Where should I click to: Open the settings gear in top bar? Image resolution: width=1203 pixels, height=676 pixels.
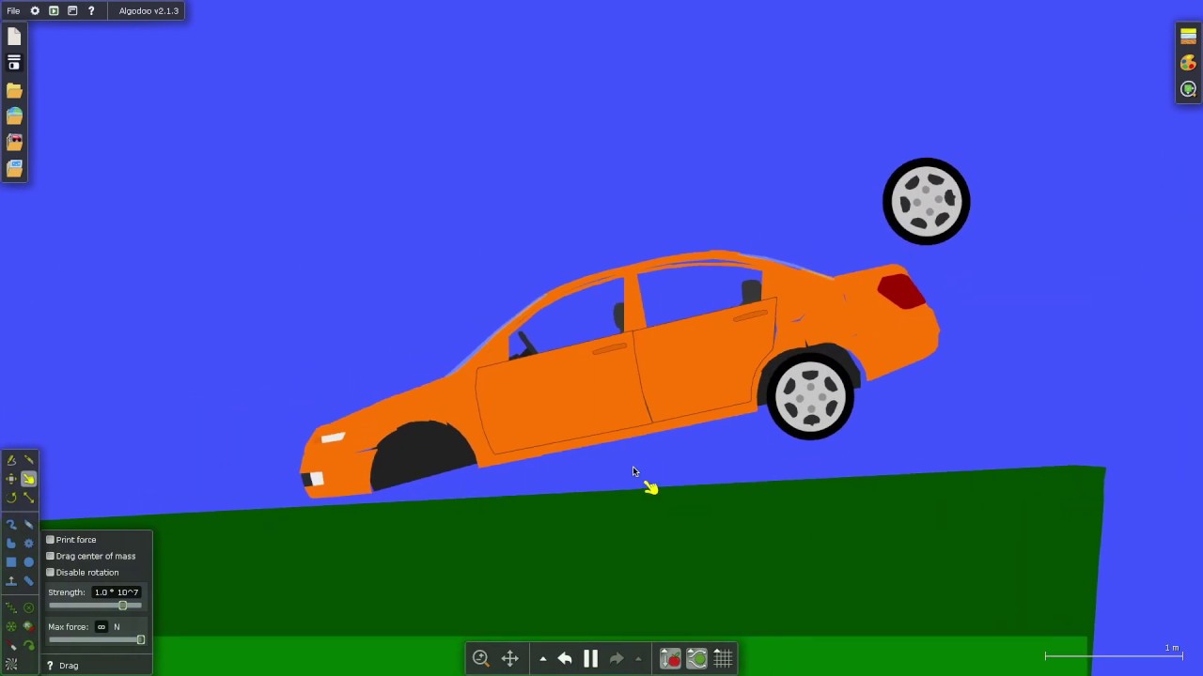click(x=35, y=10)
